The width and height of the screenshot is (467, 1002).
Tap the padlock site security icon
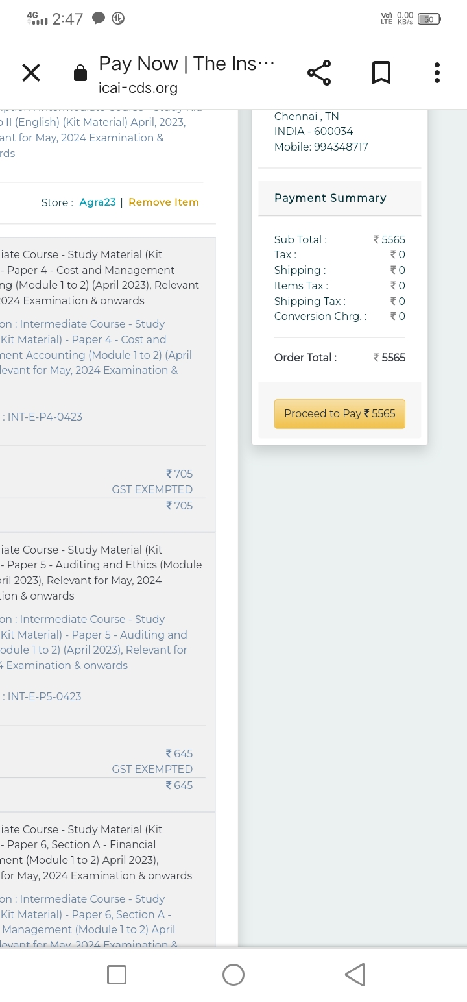pyautogui.click(x=80, y=73)
